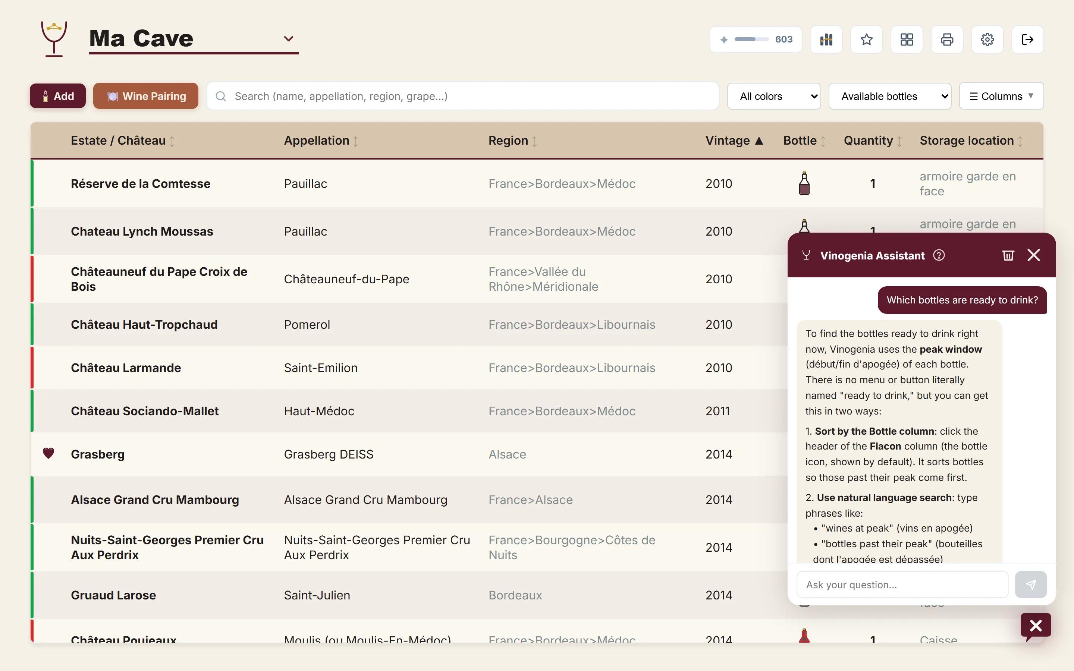Click the favorites star icon

(866, 40)
